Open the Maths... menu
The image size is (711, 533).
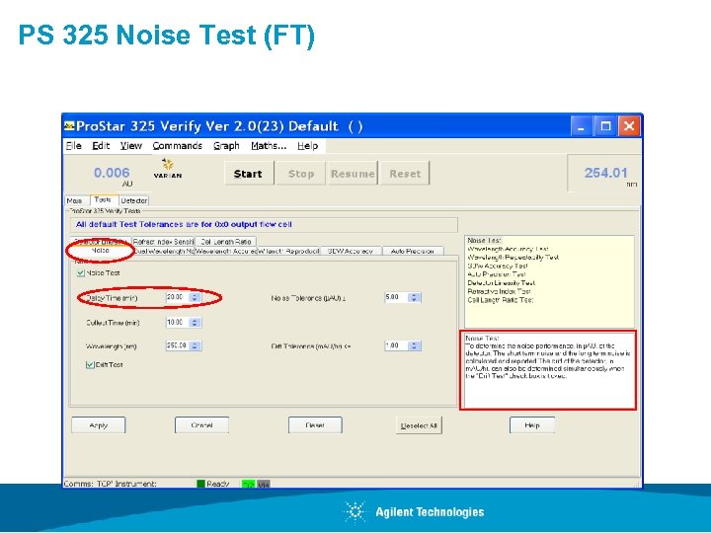[x=269, y=145]
